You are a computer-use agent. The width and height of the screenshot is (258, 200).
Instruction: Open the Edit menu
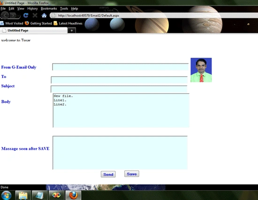[11, 8]
